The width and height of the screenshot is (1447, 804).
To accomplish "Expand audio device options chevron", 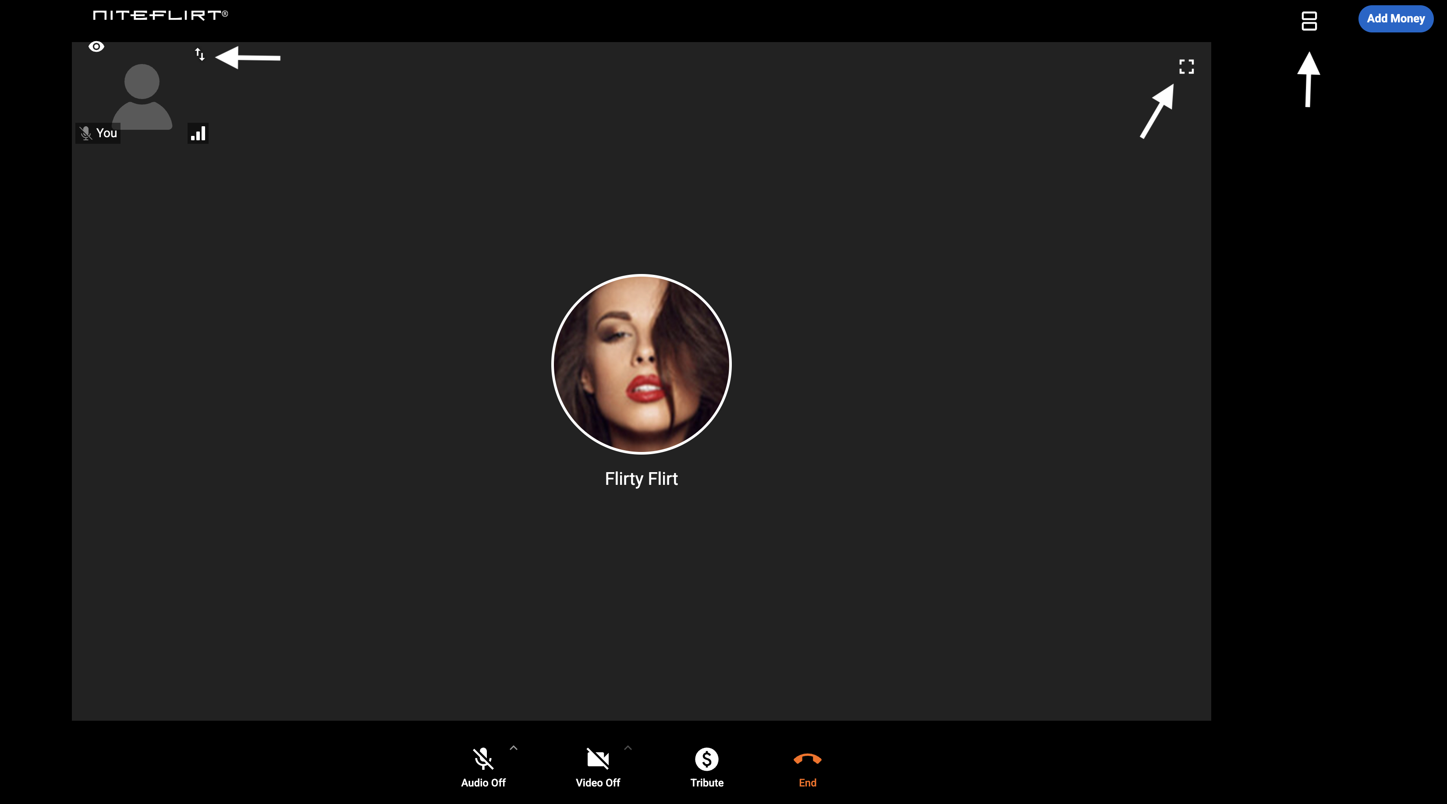I will 514,748.
